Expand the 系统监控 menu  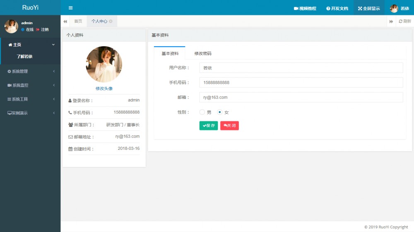click(30, 85)
